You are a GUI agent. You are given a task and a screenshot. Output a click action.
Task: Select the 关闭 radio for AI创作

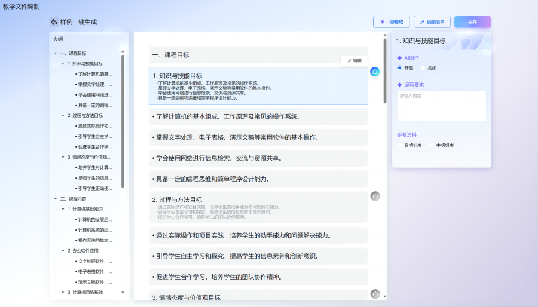pyautogui.click(x=423, y=68)
